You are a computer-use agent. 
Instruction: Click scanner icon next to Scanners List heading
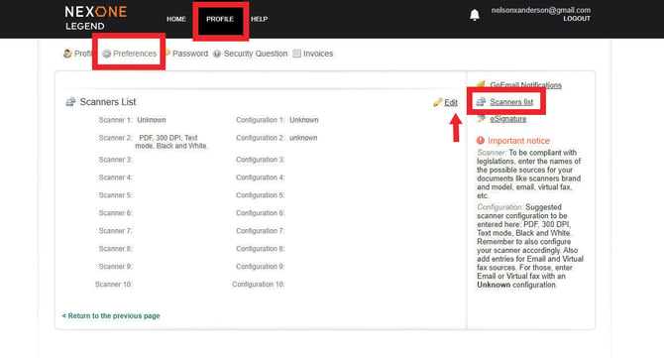pyautogui.click(x=70, y=102)
